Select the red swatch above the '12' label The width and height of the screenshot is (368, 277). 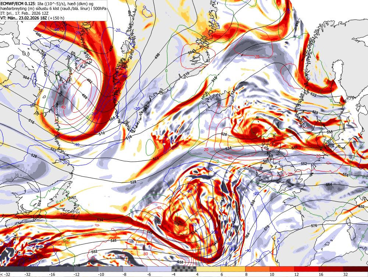[x=307, y=269]
